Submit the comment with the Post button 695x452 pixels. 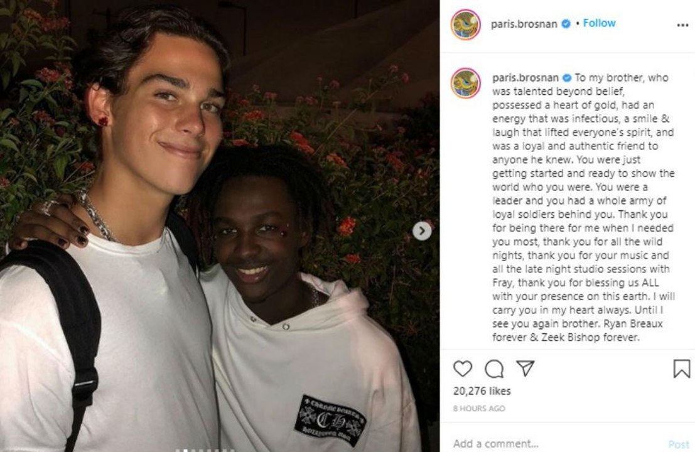pos(679,444)
